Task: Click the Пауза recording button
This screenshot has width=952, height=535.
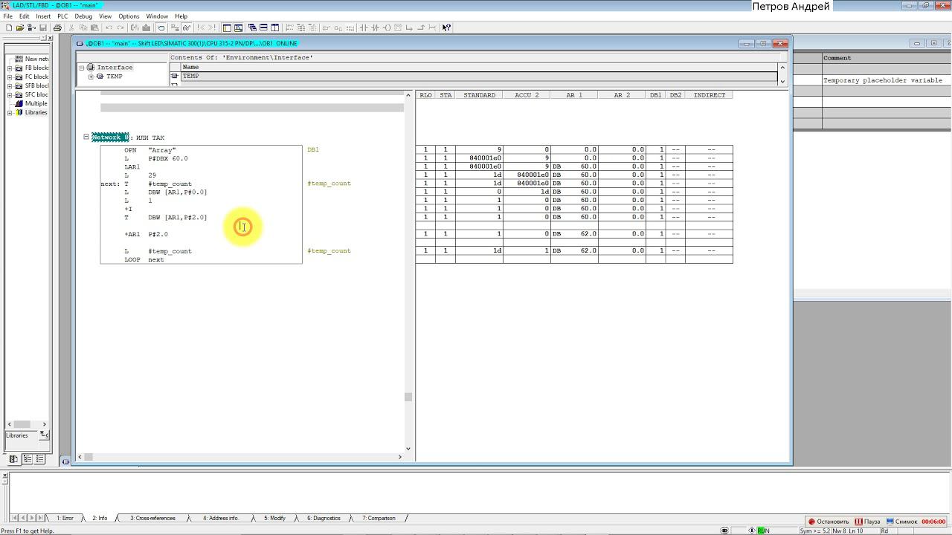Action: (x=868, y=522)
